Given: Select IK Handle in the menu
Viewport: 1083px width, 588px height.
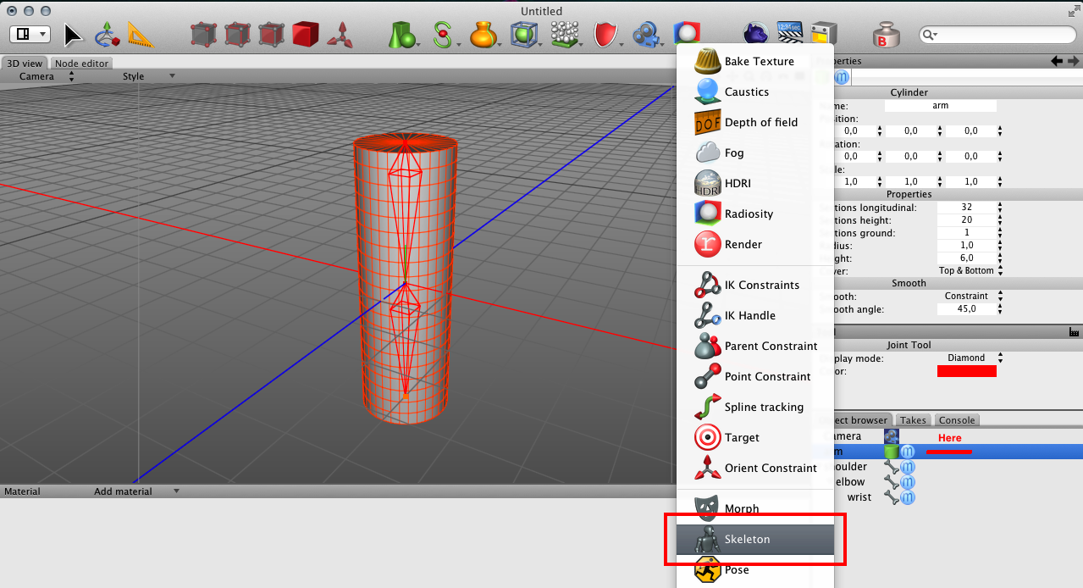Looking at the screenshot, I should click(749, 316).
